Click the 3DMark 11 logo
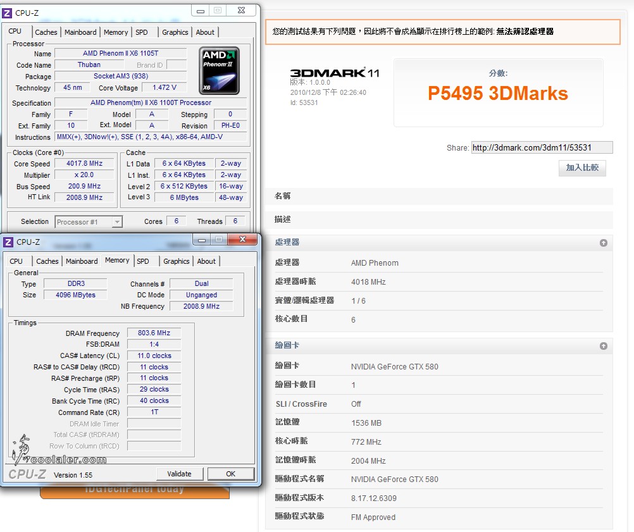The height and width of the screenshot is (532, 634). point(334,73)
